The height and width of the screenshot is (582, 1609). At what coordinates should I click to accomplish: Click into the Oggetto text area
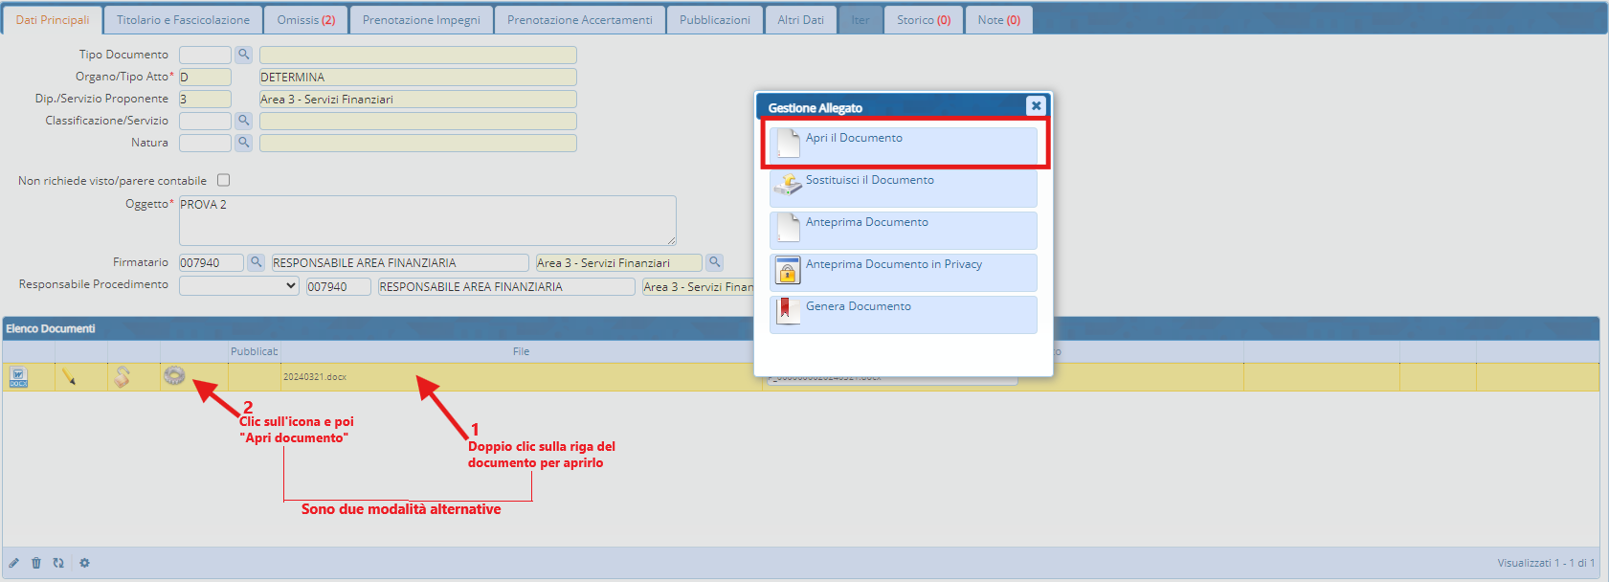(427, 220)
